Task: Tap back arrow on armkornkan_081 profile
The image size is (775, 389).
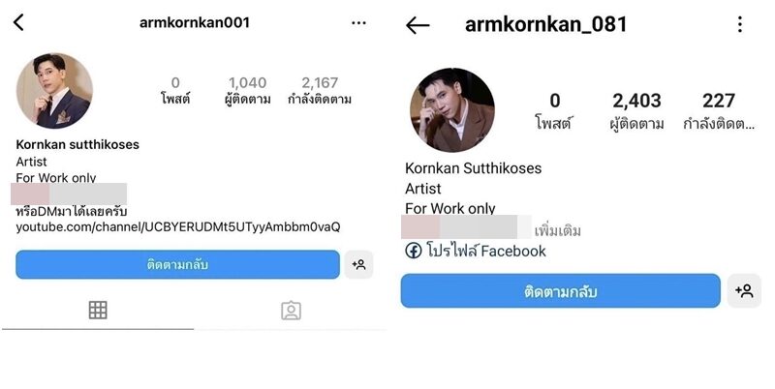Action: coord(418,25)
